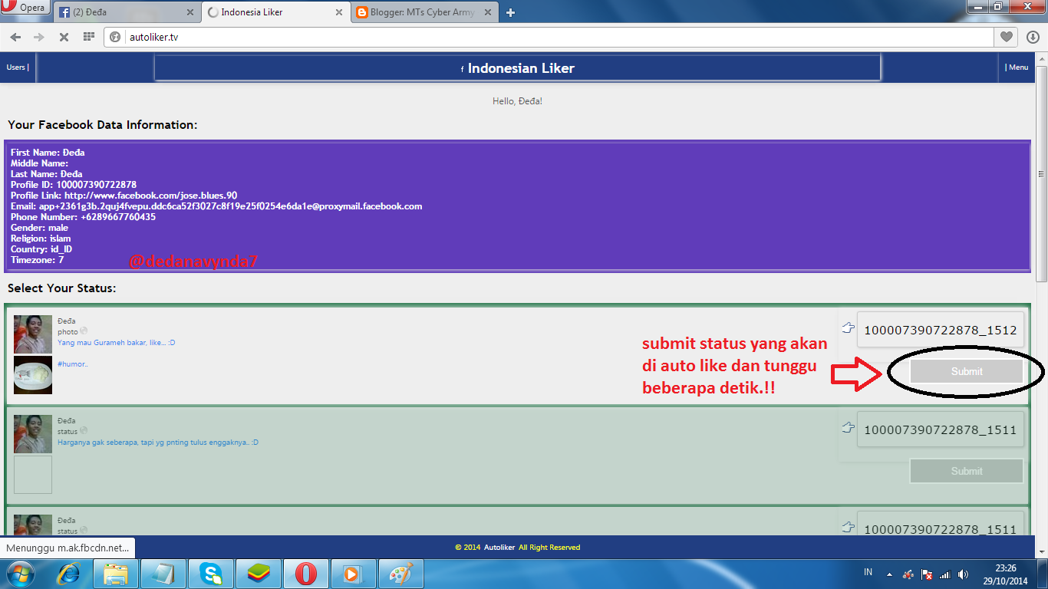This screenshot has height=589, width=1048.
Task: Click the Profile ID: 100007390722878 line
Action: click(x=74, y=185)
